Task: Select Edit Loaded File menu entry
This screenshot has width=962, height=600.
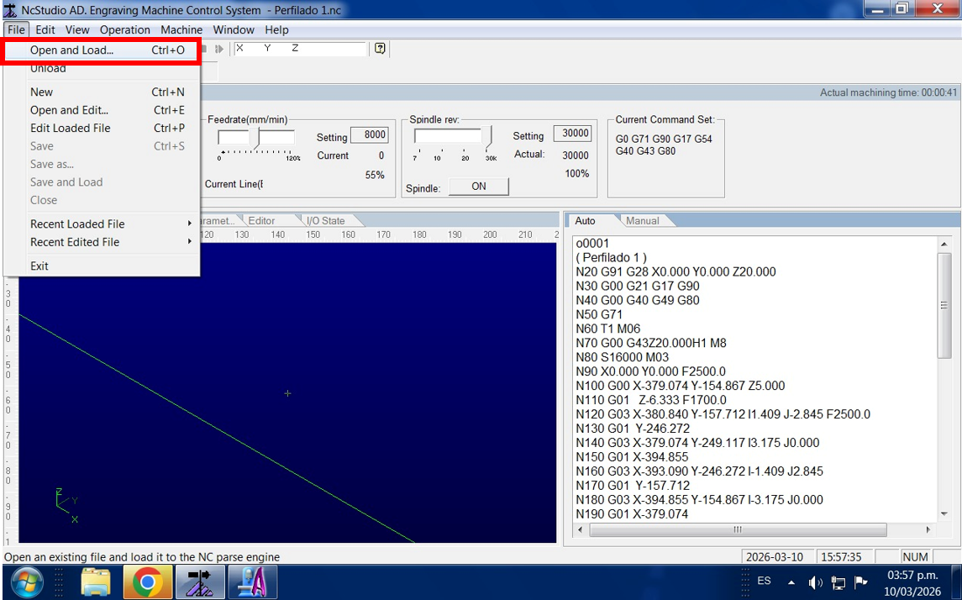Action: tap(102, 129)
